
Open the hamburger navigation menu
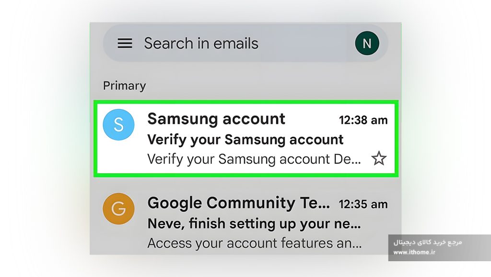click(125, 43)
